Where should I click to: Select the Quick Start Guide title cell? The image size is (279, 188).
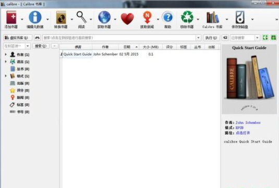coord(77,54)
